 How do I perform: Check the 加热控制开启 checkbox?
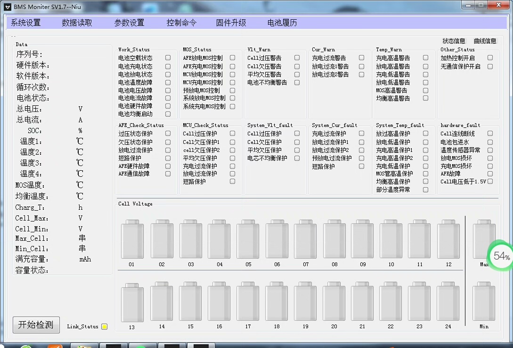[490, 58]
